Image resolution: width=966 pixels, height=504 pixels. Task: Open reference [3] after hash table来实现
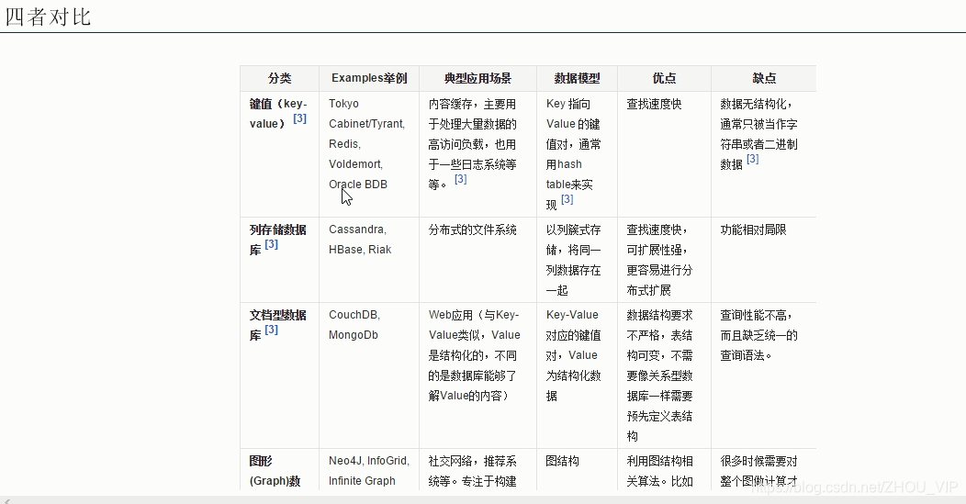click(x=567, y=199)
